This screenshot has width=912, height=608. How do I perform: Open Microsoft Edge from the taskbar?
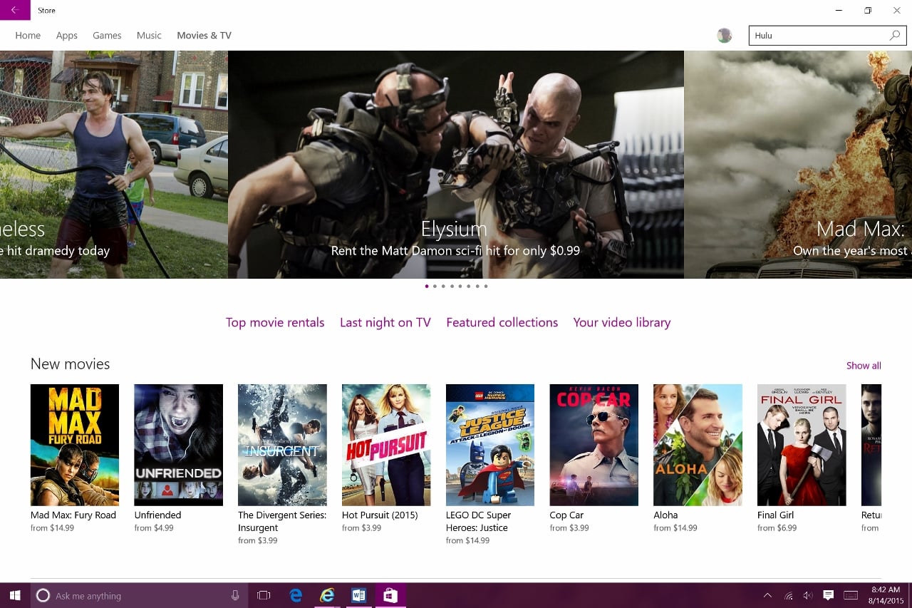pyautogui.click(x=296, y=595)
